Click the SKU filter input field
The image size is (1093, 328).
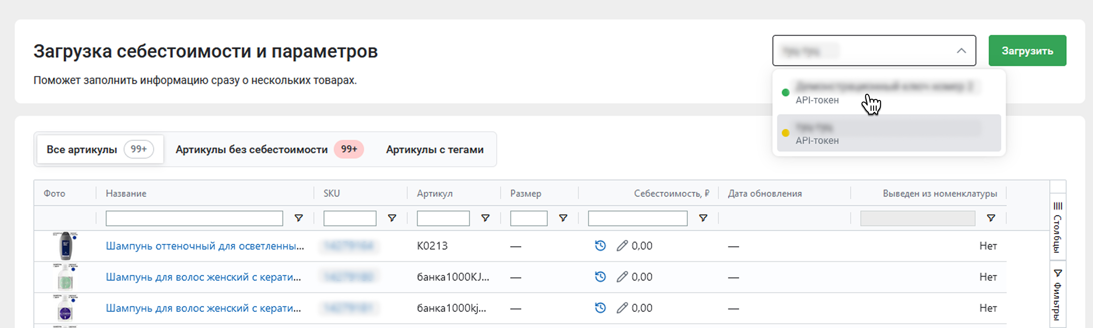pyautogui.click(x=350, y=218)
